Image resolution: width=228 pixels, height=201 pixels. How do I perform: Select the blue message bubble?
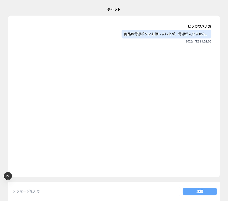166,34
